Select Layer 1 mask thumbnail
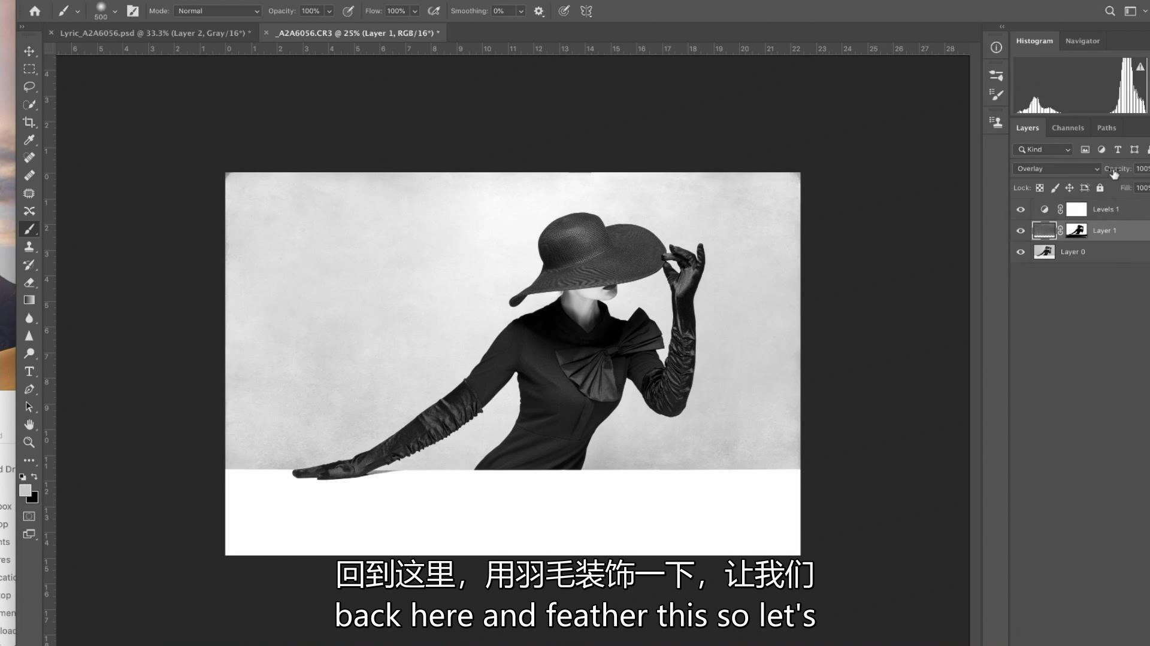Screen dimensions: 1150x646 (1076, 230)
